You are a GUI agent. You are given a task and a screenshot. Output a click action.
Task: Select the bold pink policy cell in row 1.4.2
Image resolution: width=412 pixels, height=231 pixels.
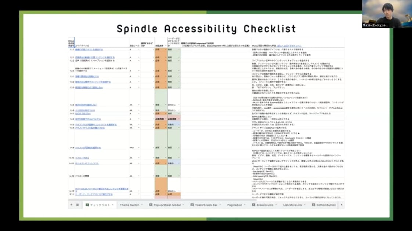(161, 119)
